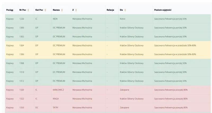212x113 pixels.
Task: Click the TATRY train name
Action: pyautogui.click(x=55, y=108)
